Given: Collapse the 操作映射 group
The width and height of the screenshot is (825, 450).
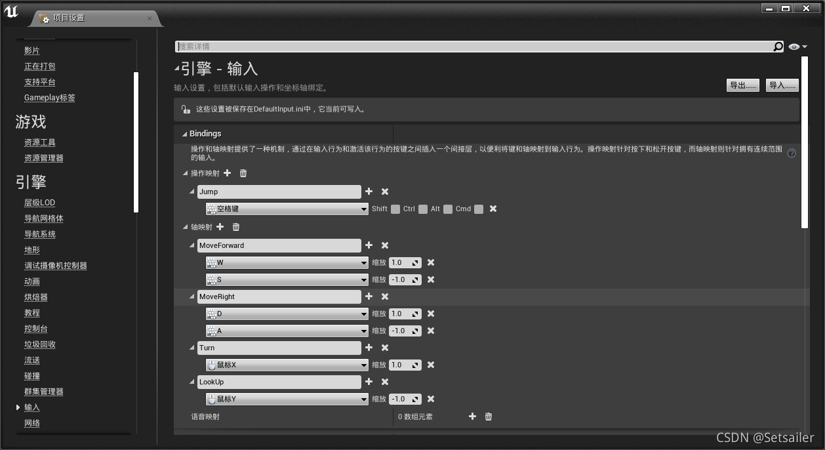Looking at the screenshot, I should (x=185, y=173).
